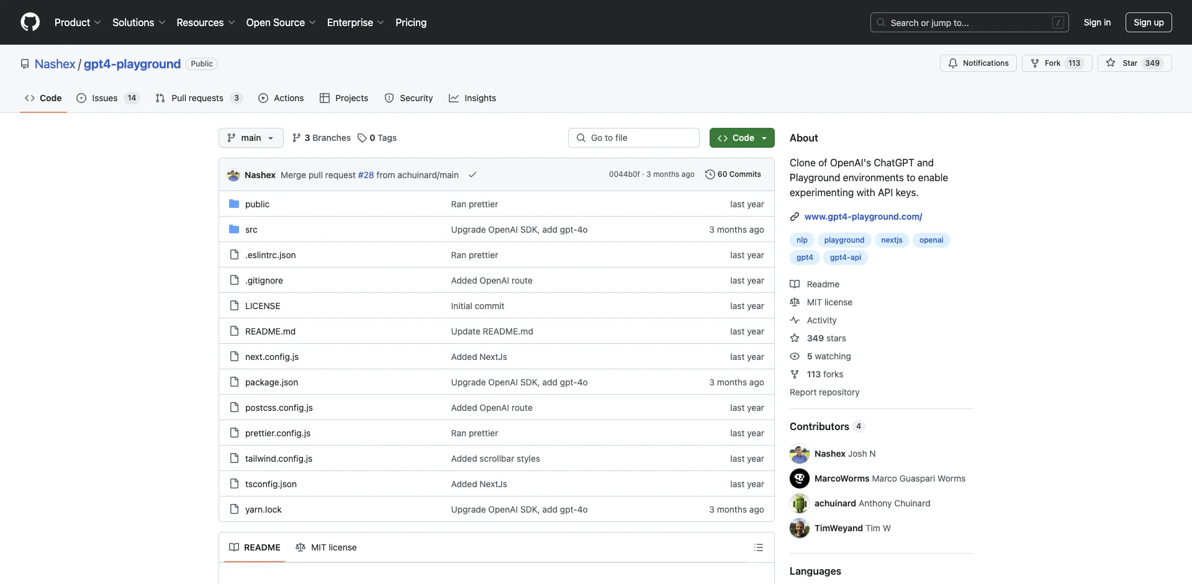Open the main branch selector dropdown

pos(251,138)
